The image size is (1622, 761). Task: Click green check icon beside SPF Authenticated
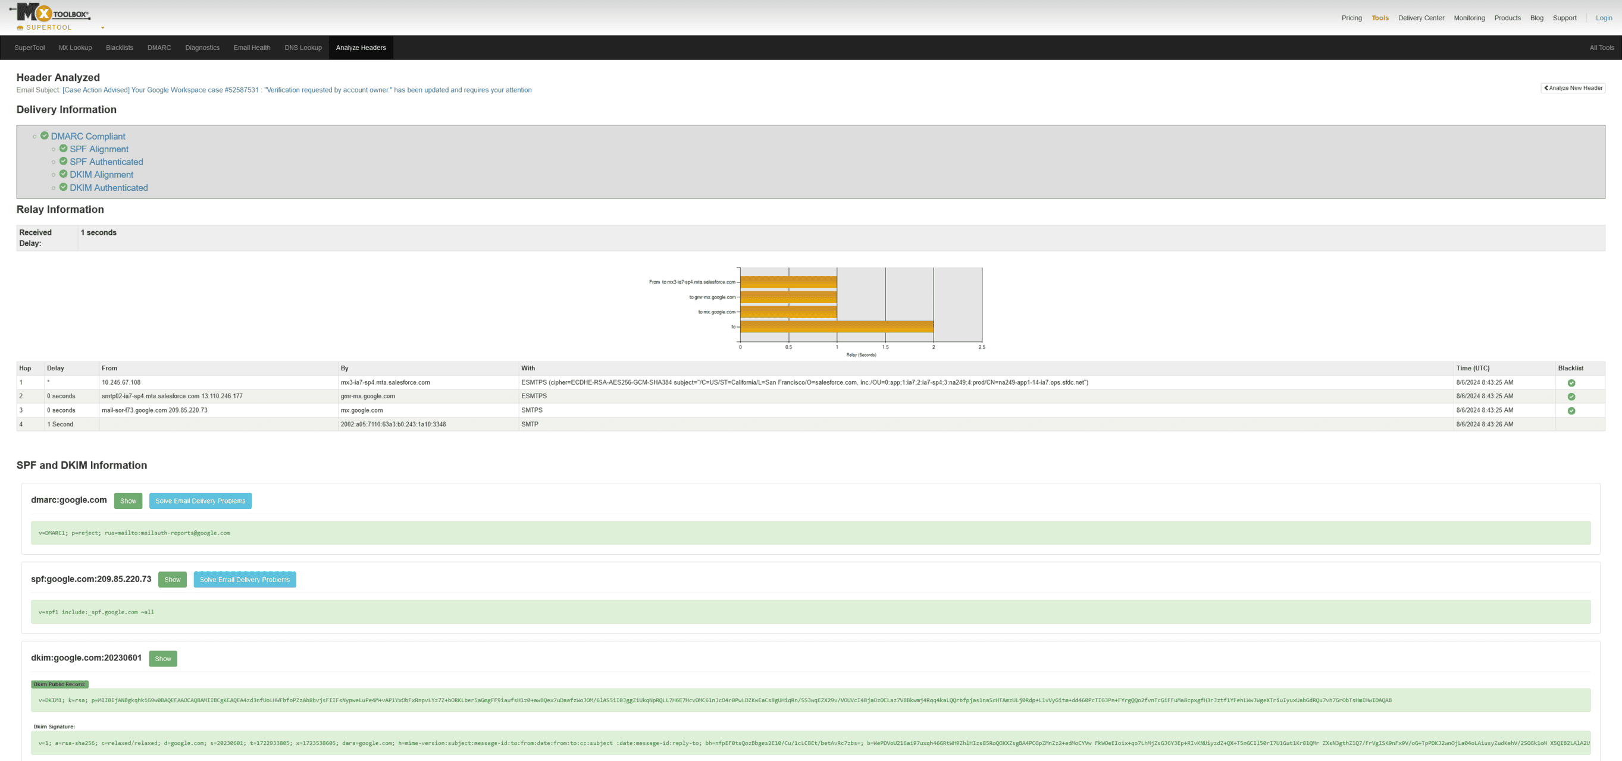64,162
